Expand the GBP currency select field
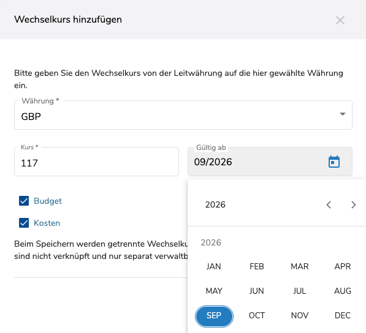366x333 pixels. [183, 115]
